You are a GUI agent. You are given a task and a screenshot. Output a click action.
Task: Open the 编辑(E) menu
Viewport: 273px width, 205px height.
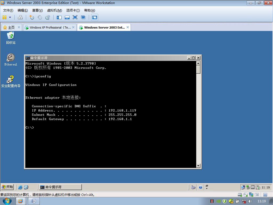(23, 10)
